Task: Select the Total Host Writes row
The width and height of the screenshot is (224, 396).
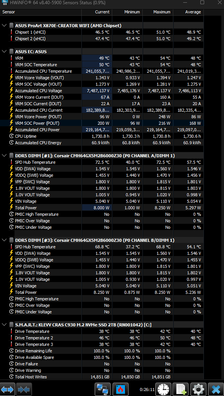Action: [x=102, y=377]
